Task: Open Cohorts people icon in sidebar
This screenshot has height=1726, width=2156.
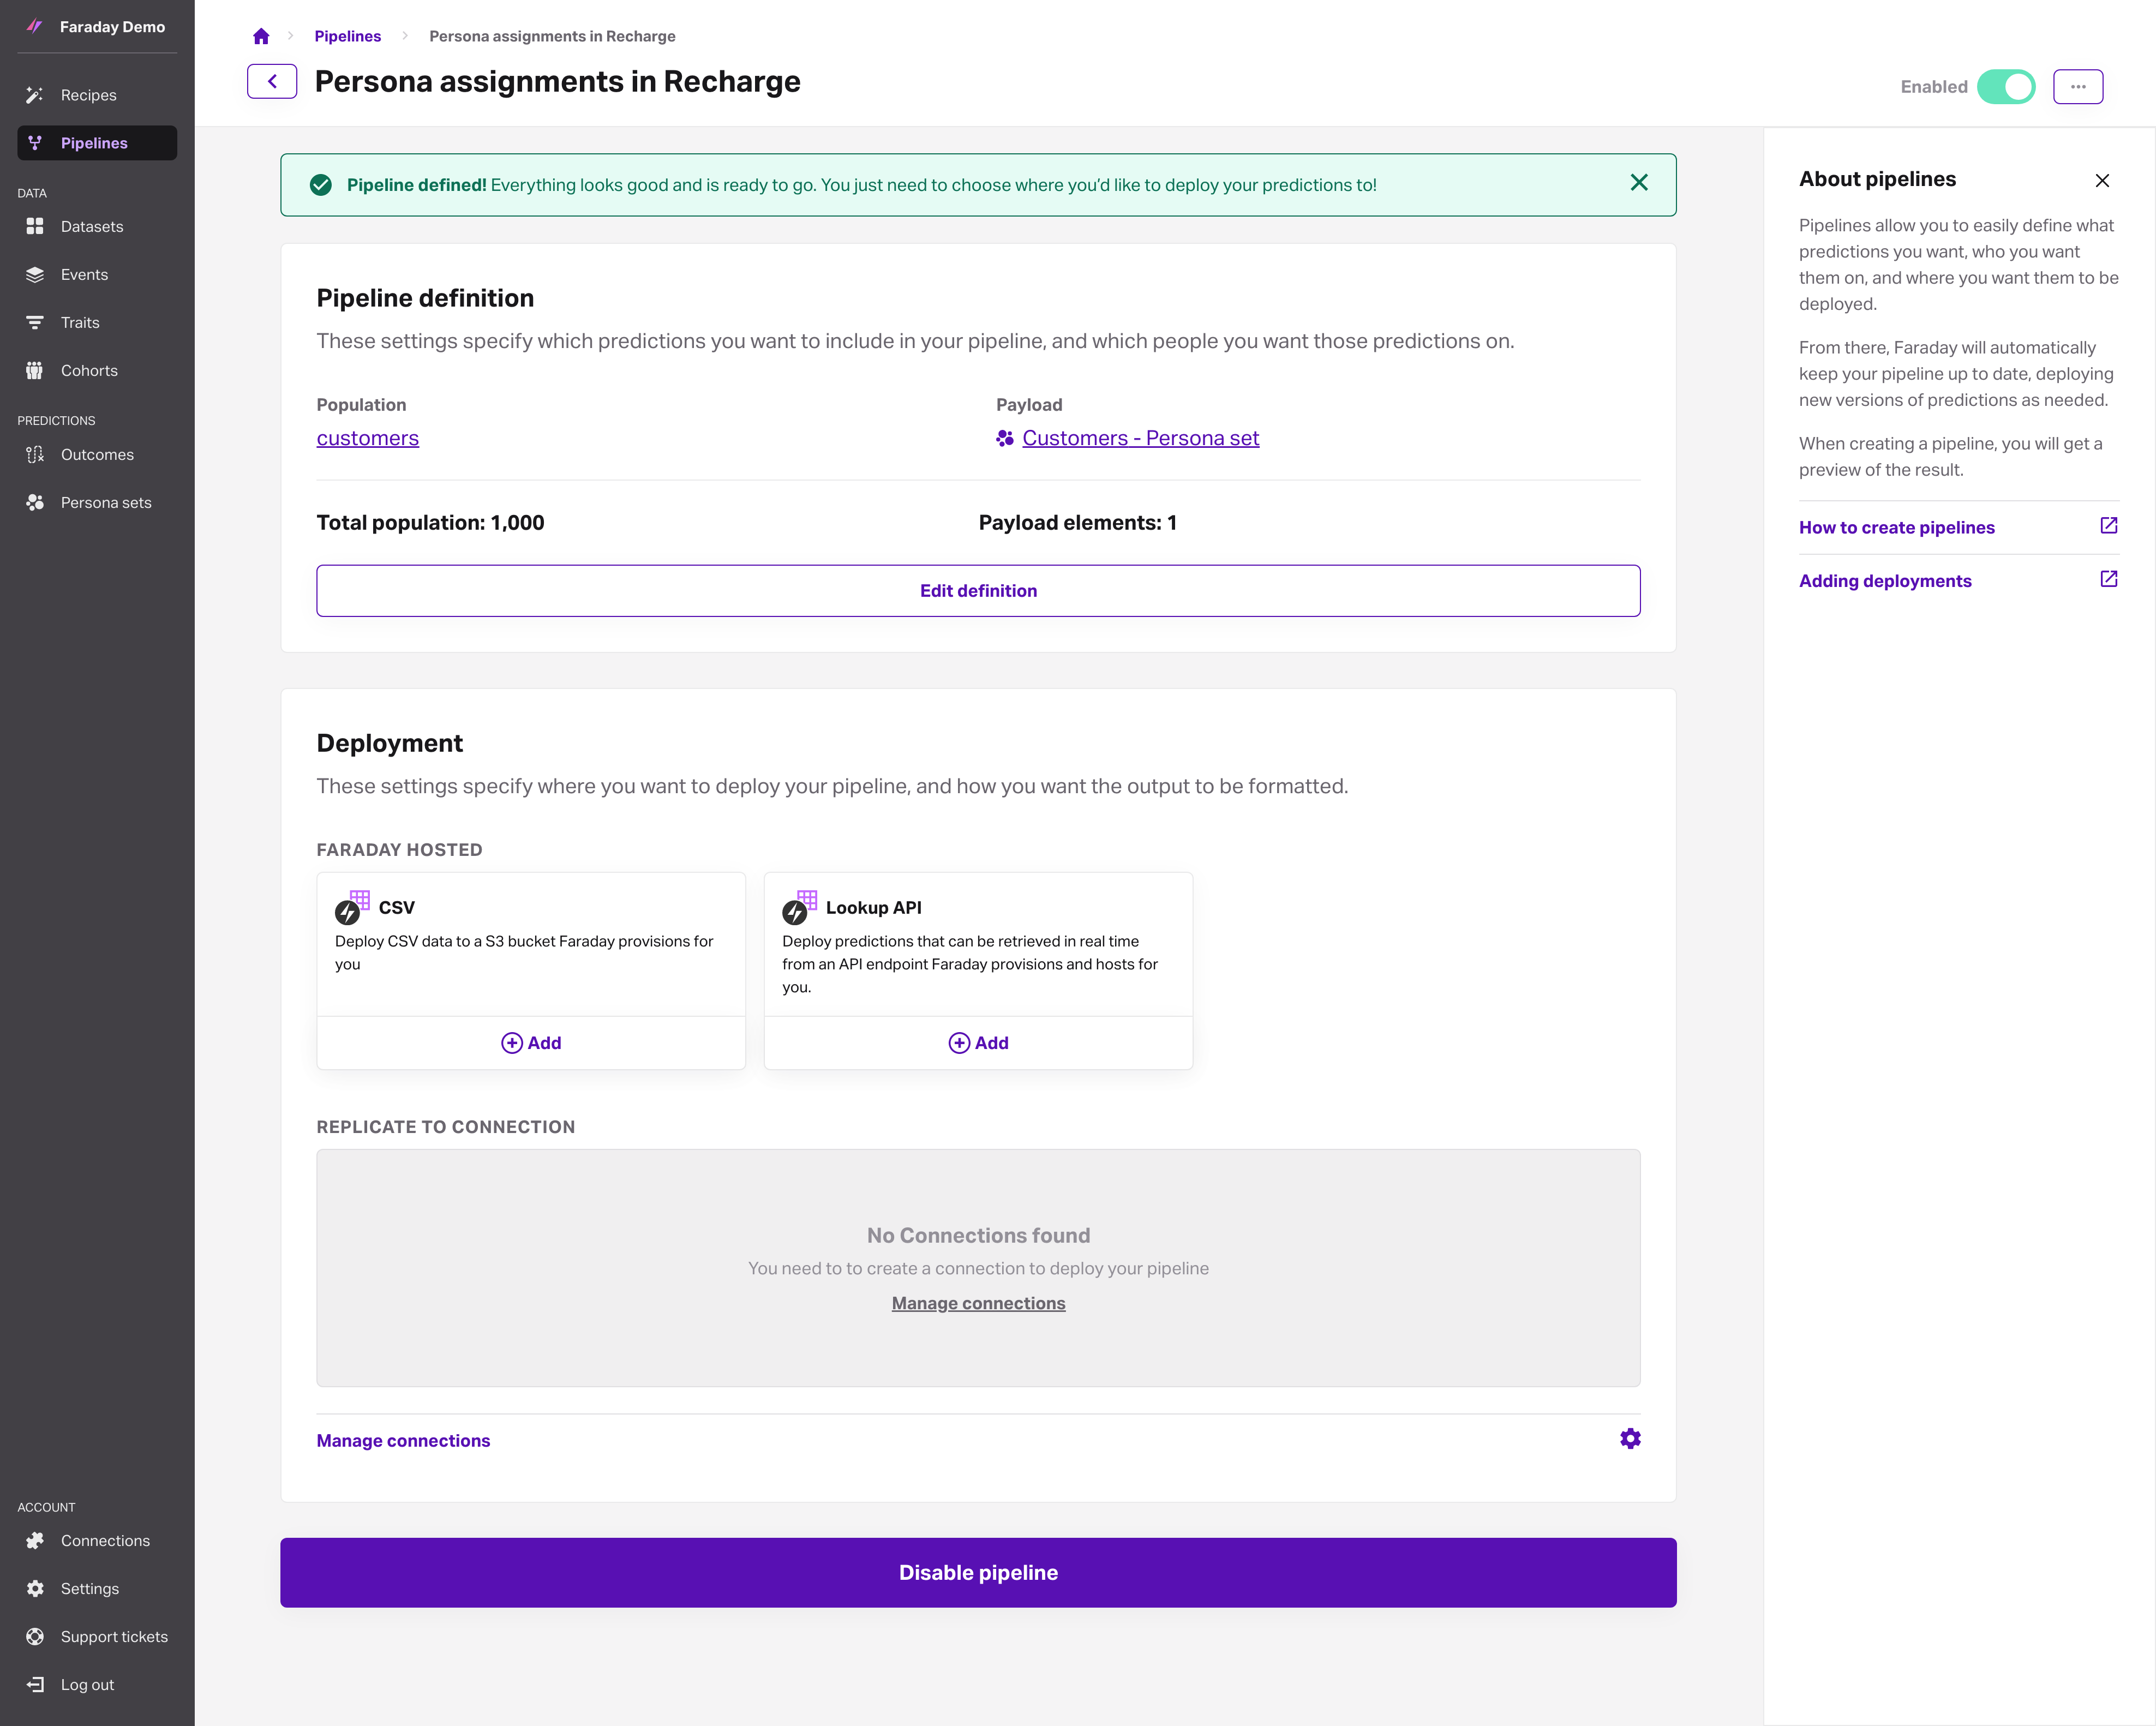Action: click(35, 370)
